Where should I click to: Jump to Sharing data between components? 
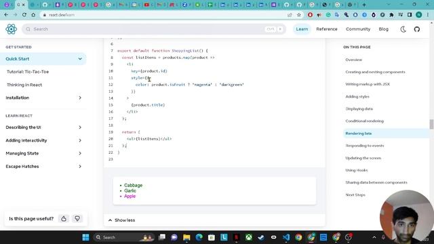click(376, 182)
